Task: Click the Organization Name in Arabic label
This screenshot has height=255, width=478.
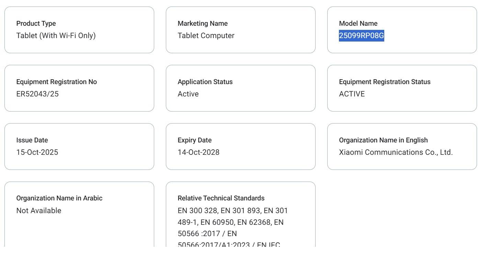Action: point(59,198)
